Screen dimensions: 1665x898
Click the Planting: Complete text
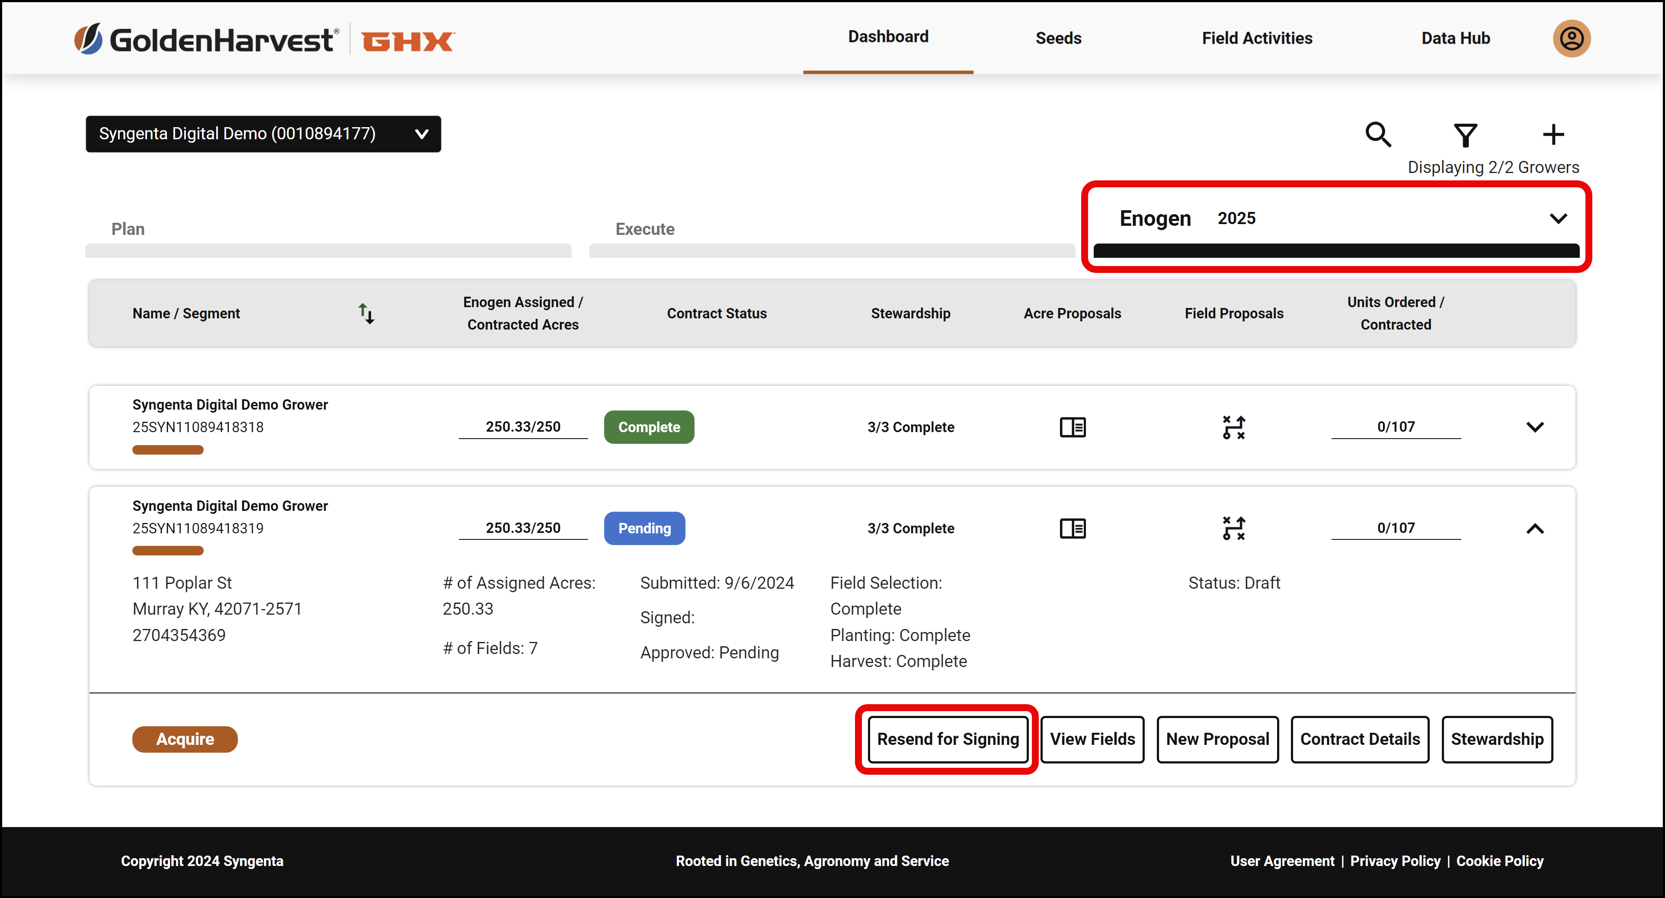[x=900, y=635]
